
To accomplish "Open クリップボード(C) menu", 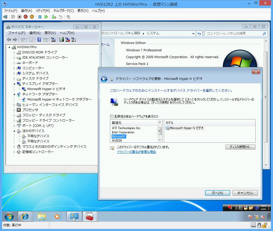I will pos(64,10).
